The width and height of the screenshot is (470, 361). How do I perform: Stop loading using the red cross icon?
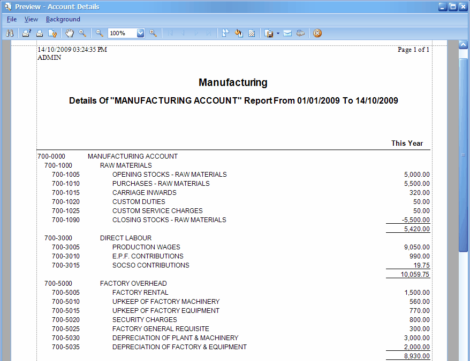[x=317, y=33]
